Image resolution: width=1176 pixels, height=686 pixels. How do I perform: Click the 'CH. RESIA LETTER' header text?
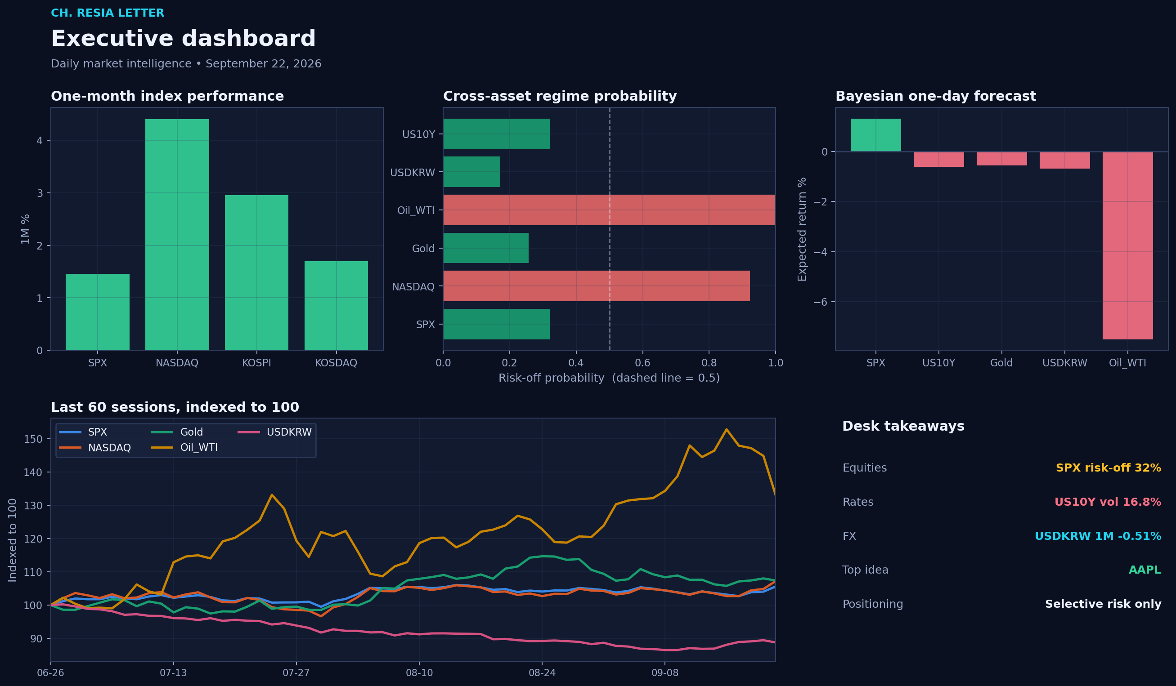(x=108, y=13)
